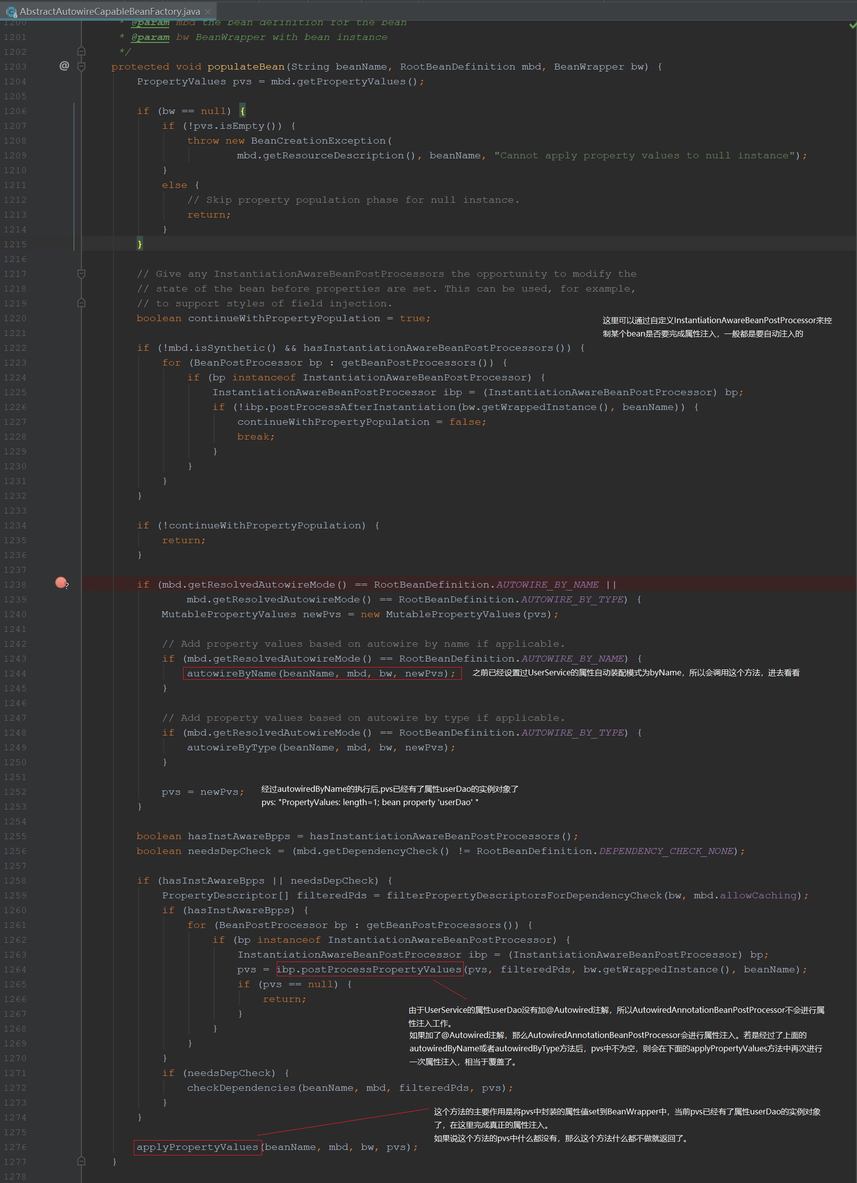
Task: Click the comment fold end marker at line 1219
Action: click(81, 303)
